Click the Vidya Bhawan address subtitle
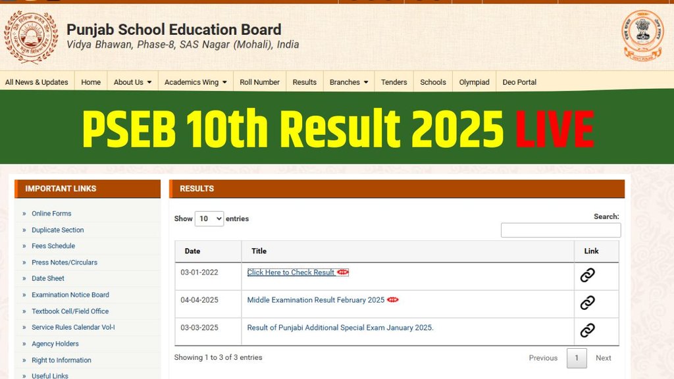674x379 pixels. [x=183, y=45]
